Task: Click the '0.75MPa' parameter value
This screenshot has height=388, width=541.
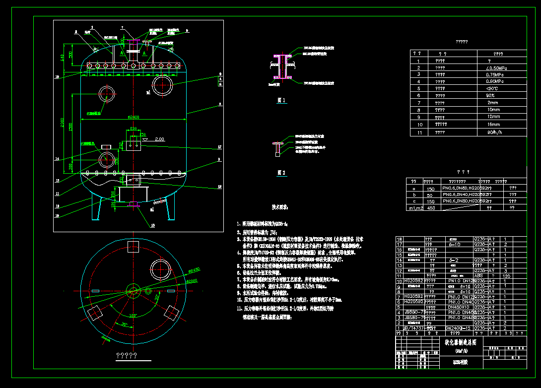Action: [x=495, y=75]
